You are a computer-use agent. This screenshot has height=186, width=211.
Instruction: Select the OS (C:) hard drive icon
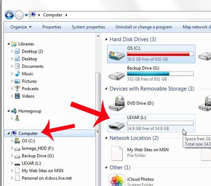(x=116, y=56)
